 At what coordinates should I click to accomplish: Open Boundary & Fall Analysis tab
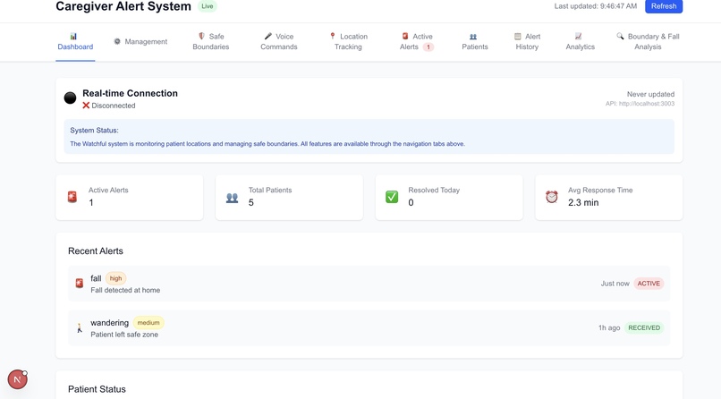coord(648,41)
